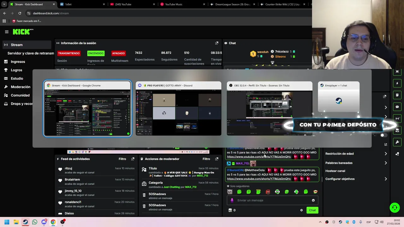Reload the dashboard page

click(20, 13)
